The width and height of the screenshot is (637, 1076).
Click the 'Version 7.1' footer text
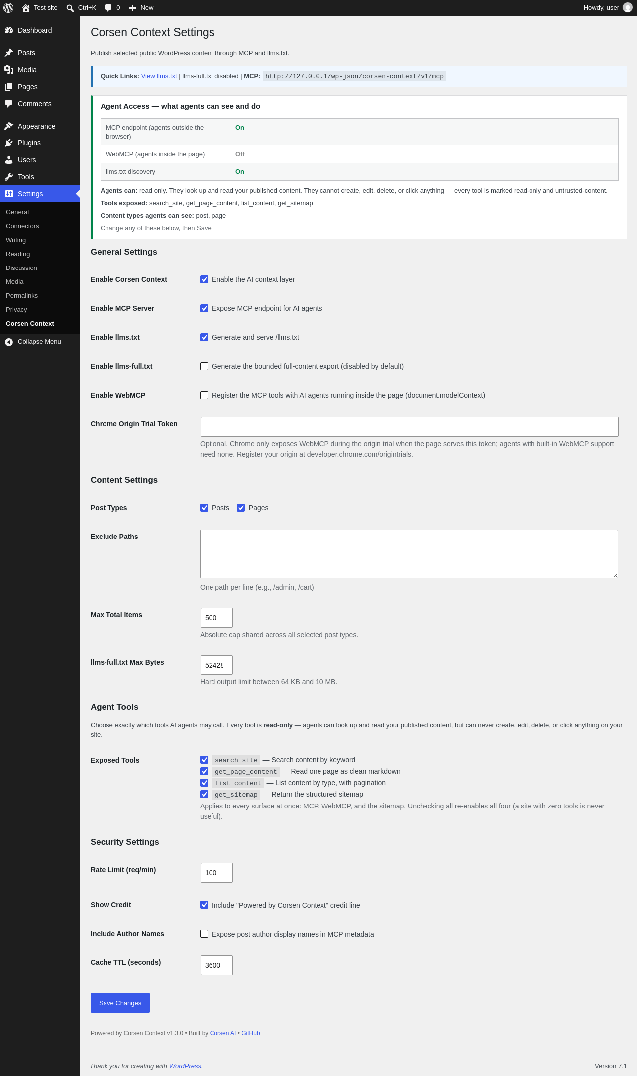611,1066
